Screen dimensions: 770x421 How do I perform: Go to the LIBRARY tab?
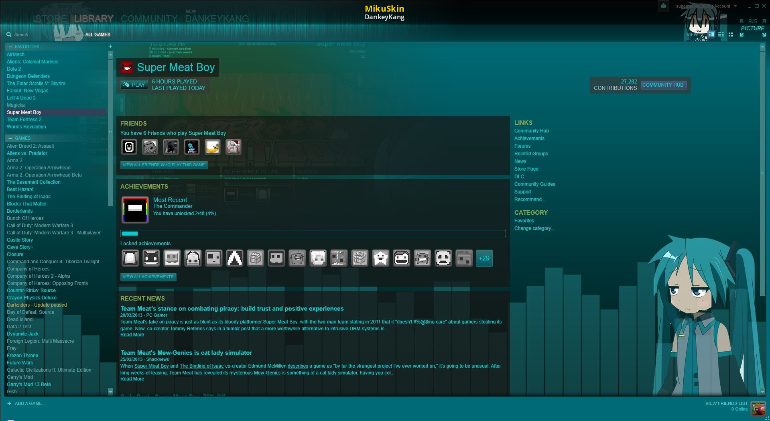94,19
